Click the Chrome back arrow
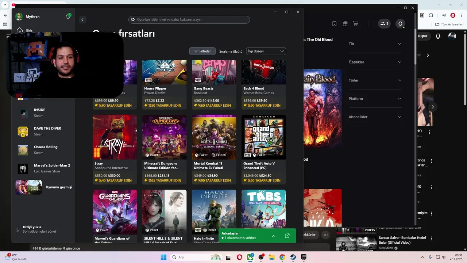This screenshot has height=263, width=467. point(5,15)
